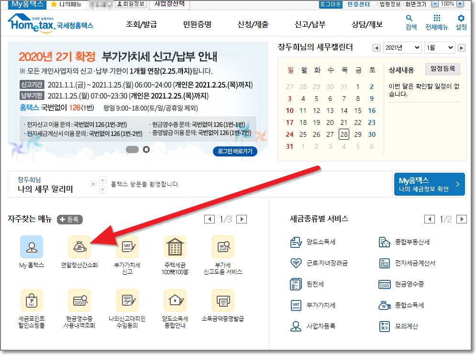Open 민원증명 menu
Screen dimensions: 476x355
(197, 24)
